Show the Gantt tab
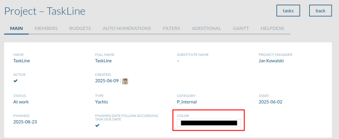339x139 pixels. click(x=241, y=28)
